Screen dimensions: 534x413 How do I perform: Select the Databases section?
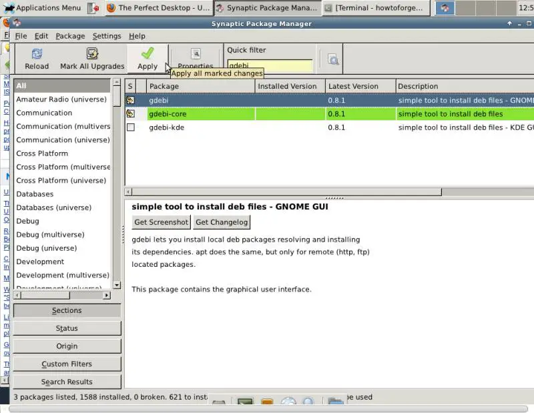click(62, 193)
